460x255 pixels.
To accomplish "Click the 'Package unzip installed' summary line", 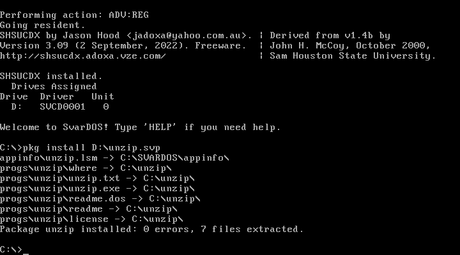I will 152,229.
